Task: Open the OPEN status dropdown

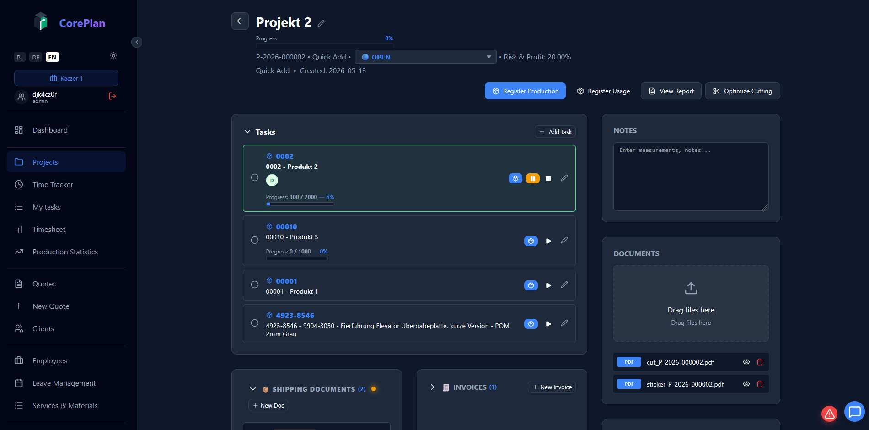Action: 425,57
